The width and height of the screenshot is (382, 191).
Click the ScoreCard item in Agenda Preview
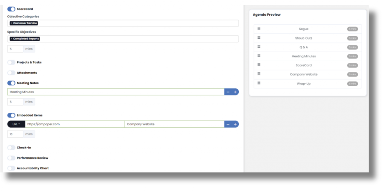tap(303, 65)
